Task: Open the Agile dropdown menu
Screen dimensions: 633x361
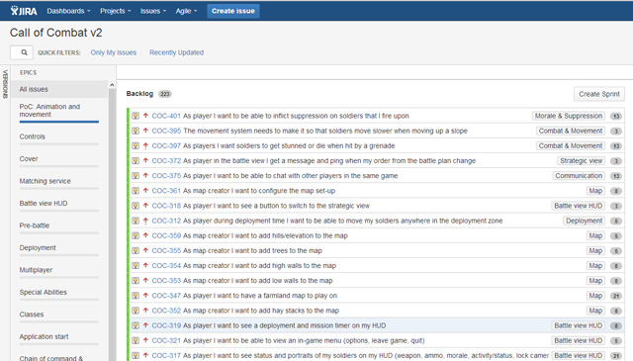Action: 186,11
